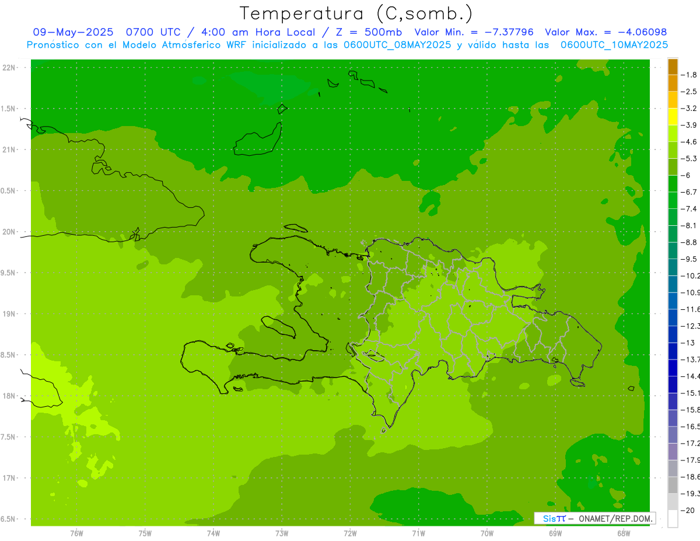Image resolution: width=700 pixels, height=541 pixels.
Task: Click the '19N' latitude label
Action: pos(9,314)
